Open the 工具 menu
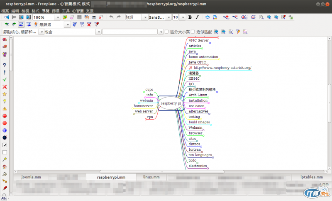Screen dimensions: 332x201 coord(66,11)
